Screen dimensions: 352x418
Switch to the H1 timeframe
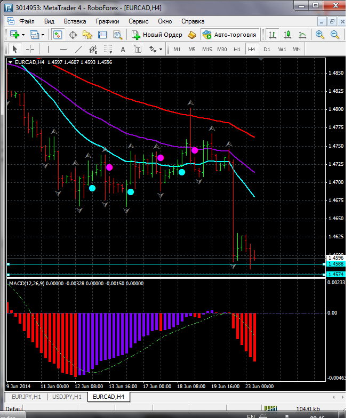(237, 49)
